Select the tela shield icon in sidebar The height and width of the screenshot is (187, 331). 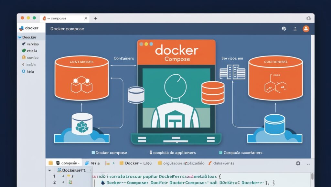point(24,71)
